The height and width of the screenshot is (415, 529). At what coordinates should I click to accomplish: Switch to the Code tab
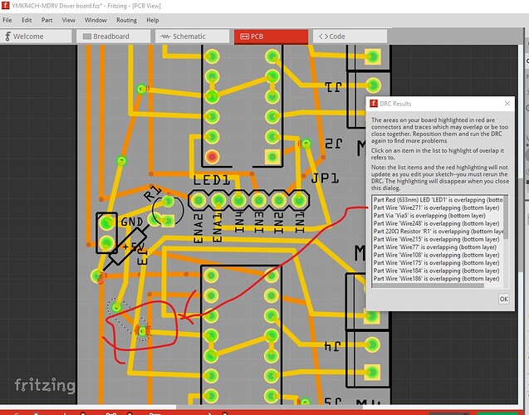point(350,37)
